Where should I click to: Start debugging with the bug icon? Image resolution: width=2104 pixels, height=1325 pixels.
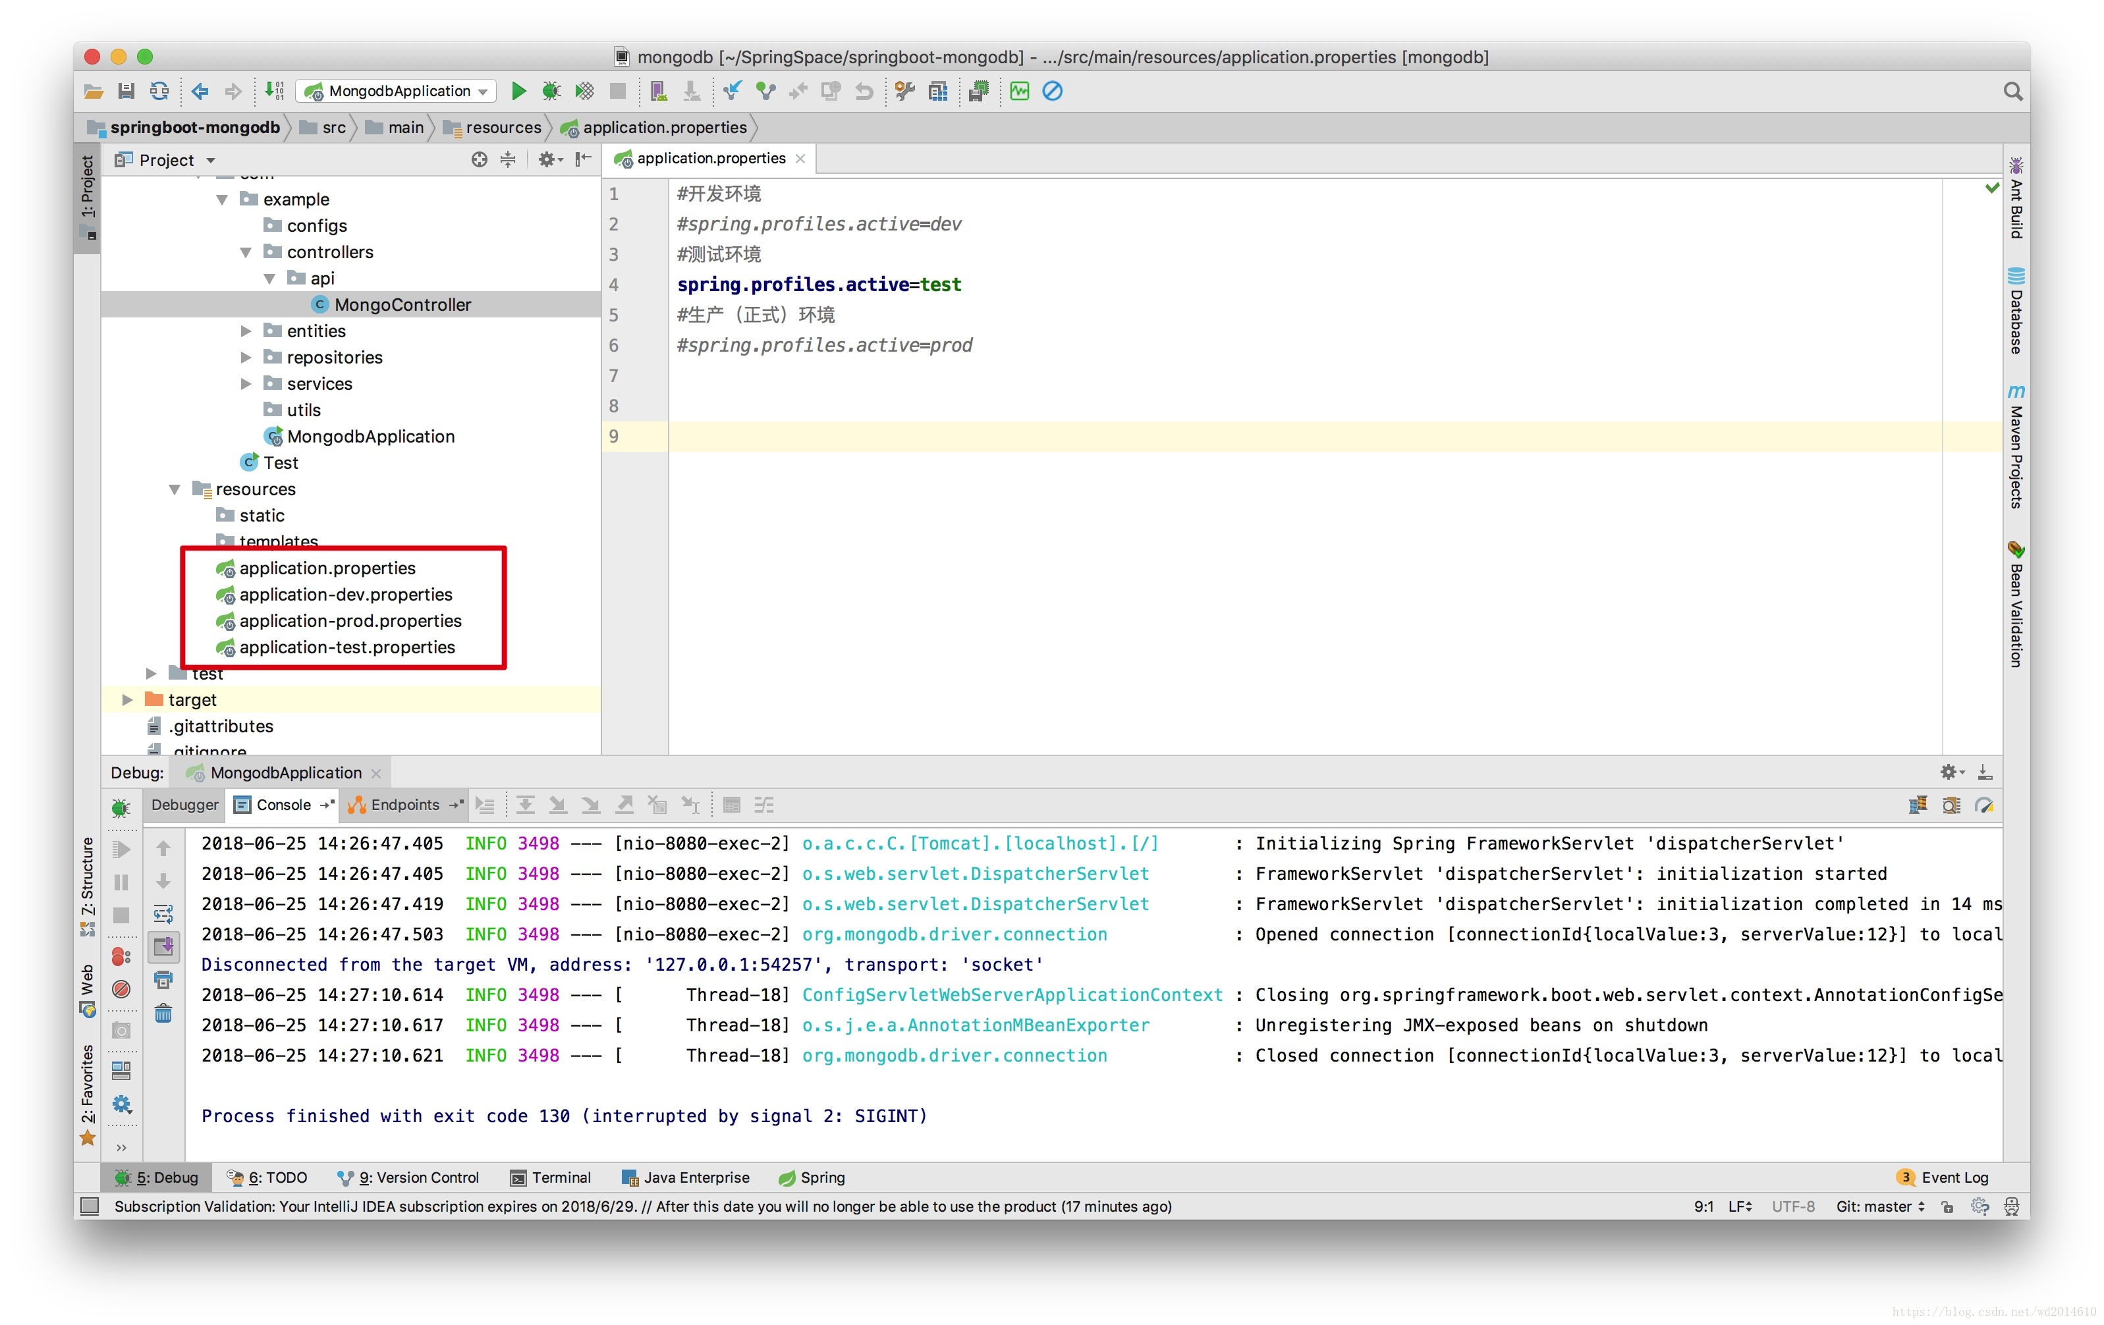tap(551, 91)
